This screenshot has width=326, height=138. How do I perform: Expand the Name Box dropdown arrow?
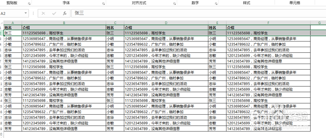tap(25, 13)
